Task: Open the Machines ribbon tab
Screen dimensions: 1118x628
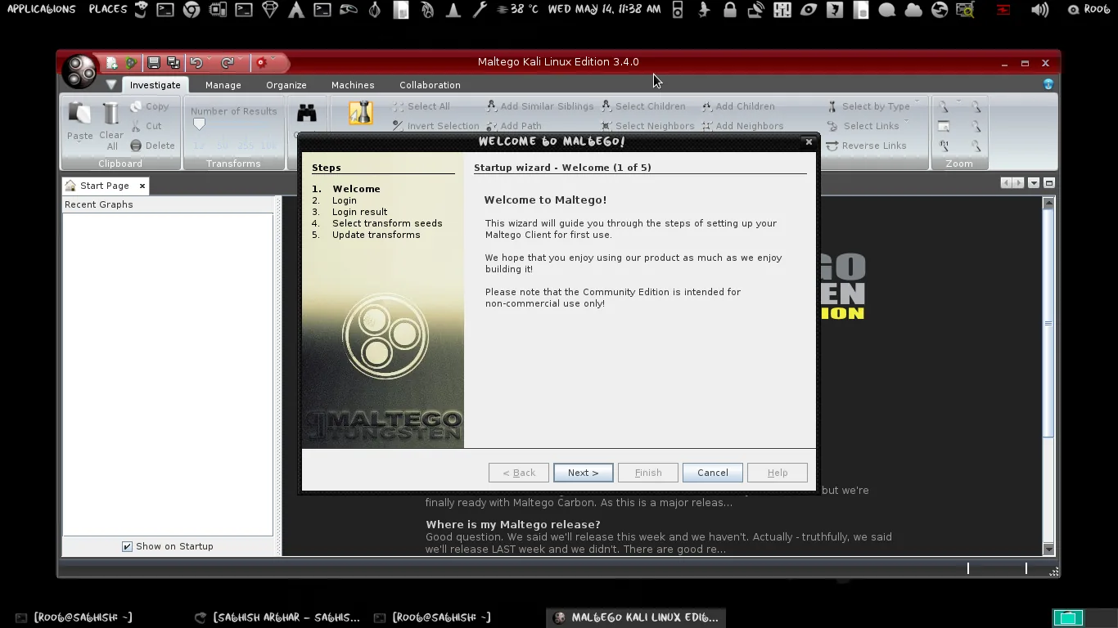Action: 353,85
